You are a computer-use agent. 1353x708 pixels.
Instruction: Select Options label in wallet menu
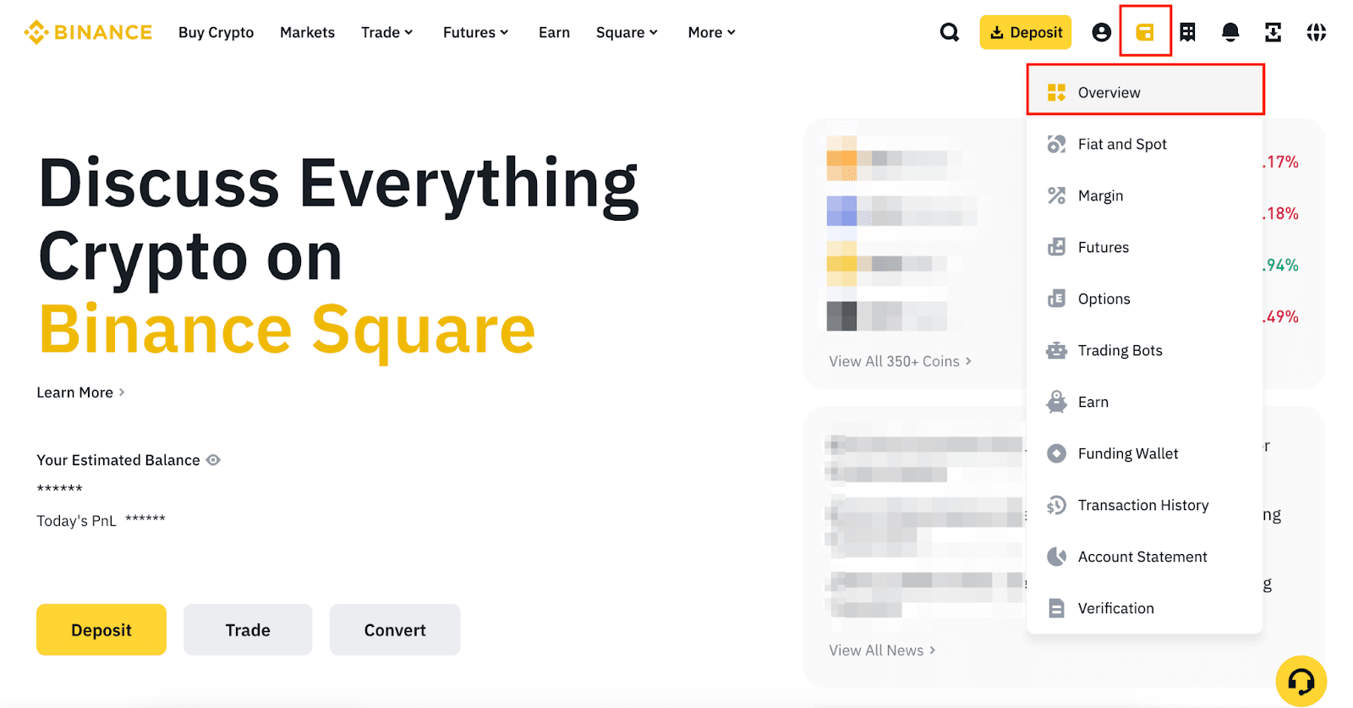click(x=1104, y=299)
